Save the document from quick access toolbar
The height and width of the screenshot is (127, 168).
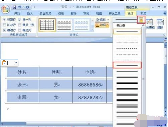point(14,7)
